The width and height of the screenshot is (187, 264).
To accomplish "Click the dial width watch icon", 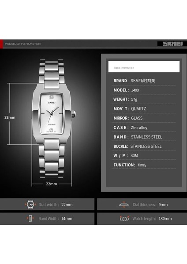I will point(30,205).
